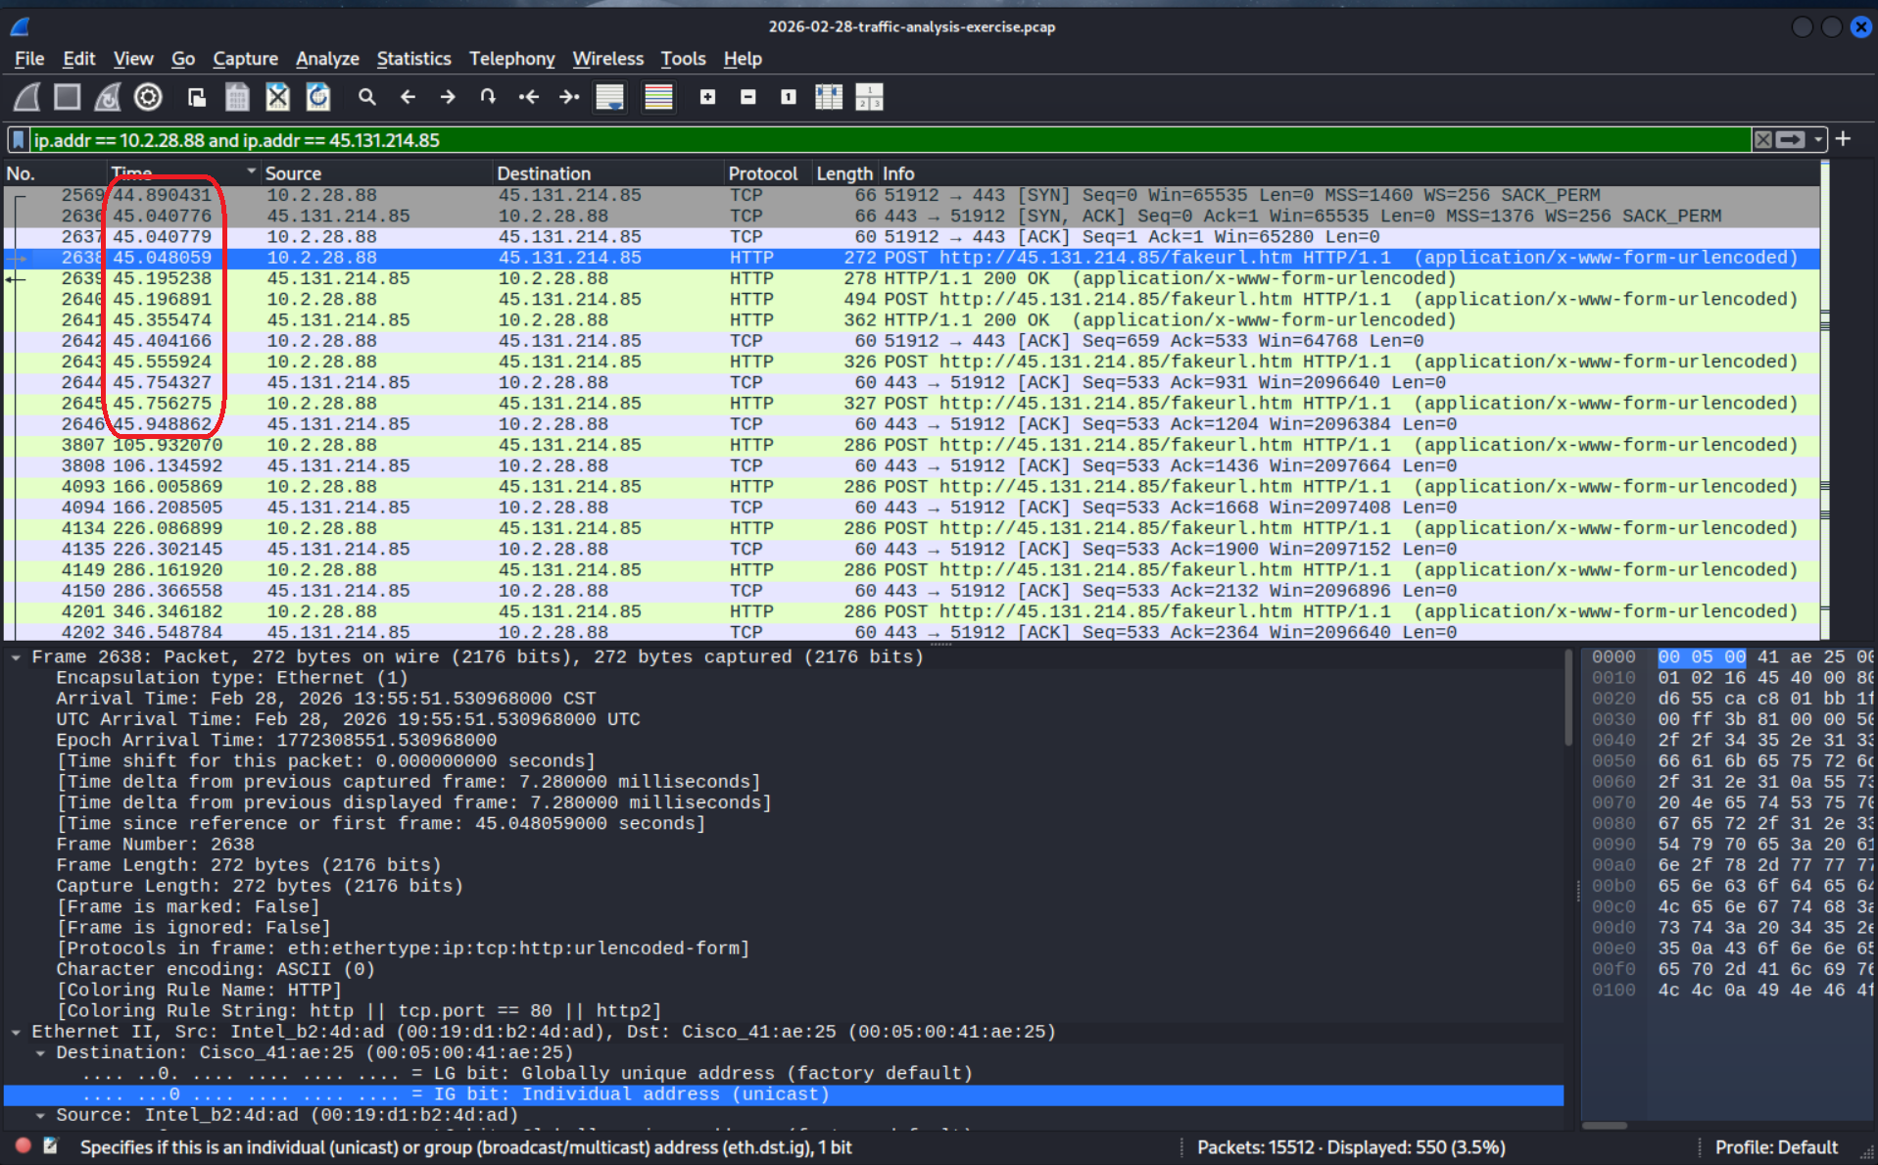Apply the display filter arrow

pyautogui.click(x=1791, y=140)
